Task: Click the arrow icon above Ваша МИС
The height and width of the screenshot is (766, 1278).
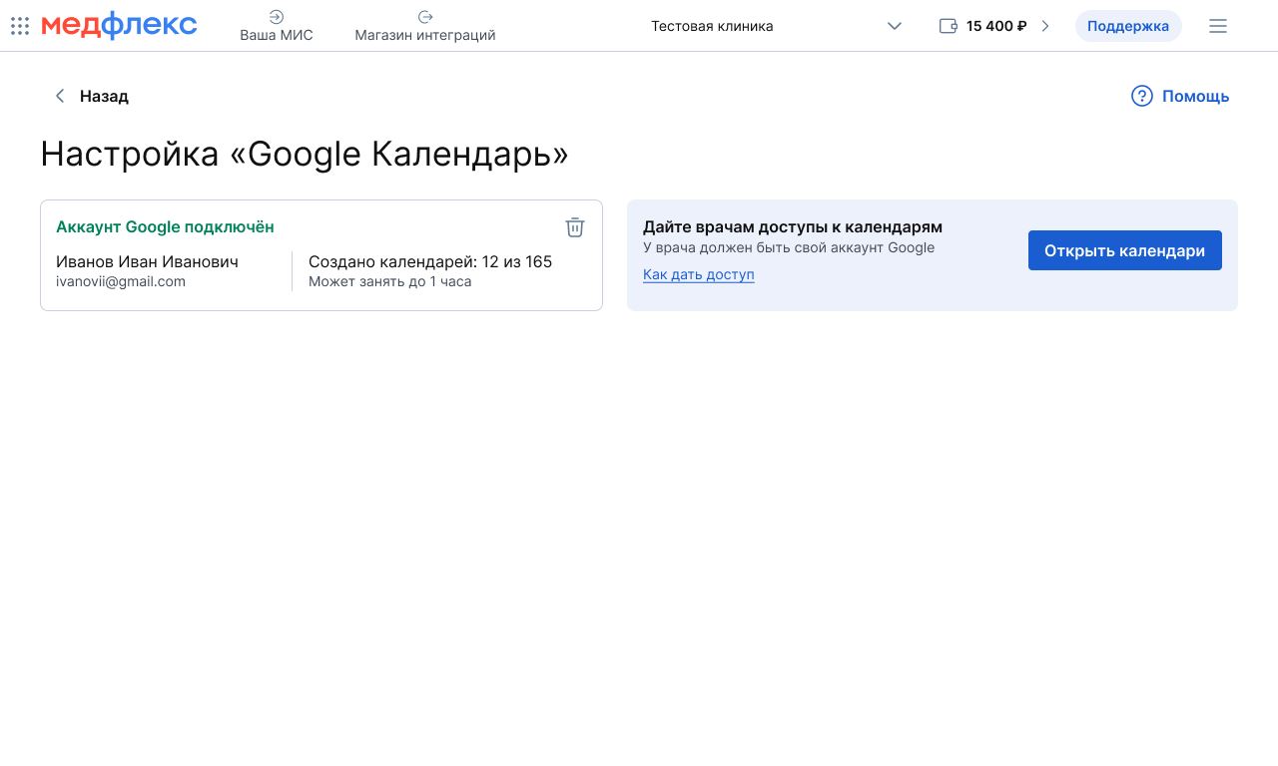Action: [277, 17]
